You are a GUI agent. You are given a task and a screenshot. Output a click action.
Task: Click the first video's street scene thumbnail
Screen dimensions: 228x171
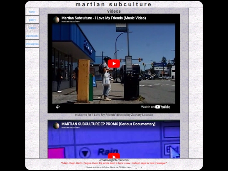pyautogui.click(x=114, y=63)
